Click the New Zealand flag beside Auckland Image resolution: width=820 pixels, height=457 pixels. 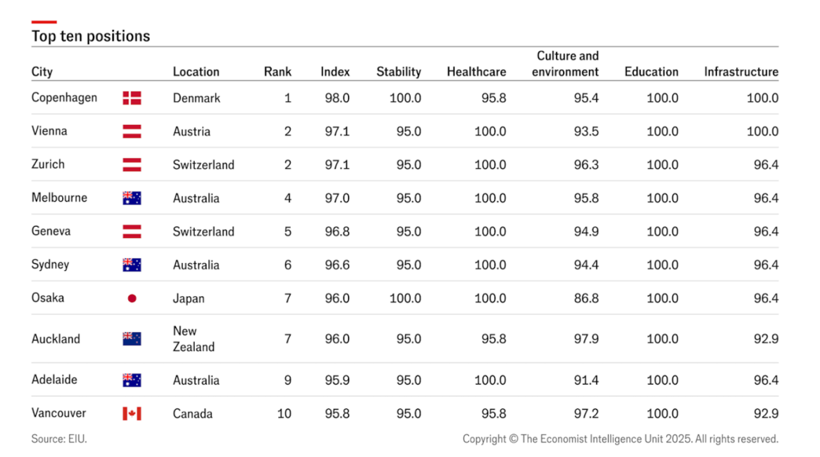coord(132,339)
